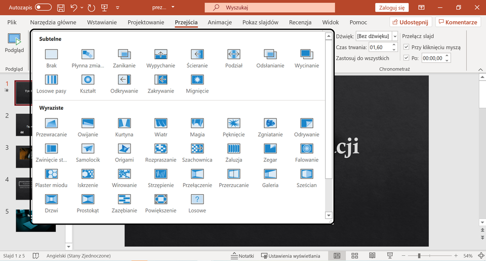Screen dimensions: 486x261
Task: Switch to the Animacje tab
Action: click(x=219, y=22)
